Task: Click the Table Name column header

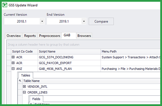Action: point(91,81)
